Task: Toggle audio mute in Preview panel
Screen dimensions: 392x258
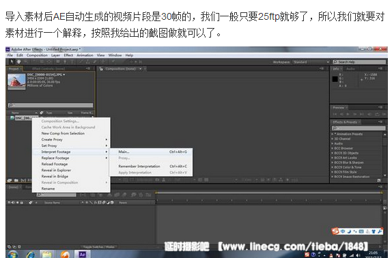Action: point(369,114)
